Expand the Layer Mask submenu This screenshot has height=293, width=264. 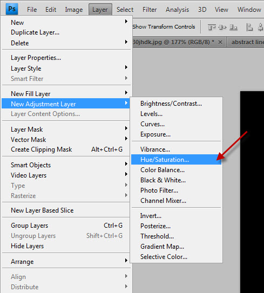coord(66,130)
